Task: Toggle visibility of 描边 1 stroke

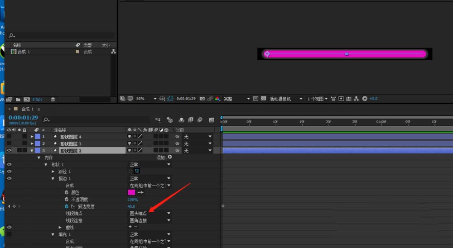Action: (9, 179)
